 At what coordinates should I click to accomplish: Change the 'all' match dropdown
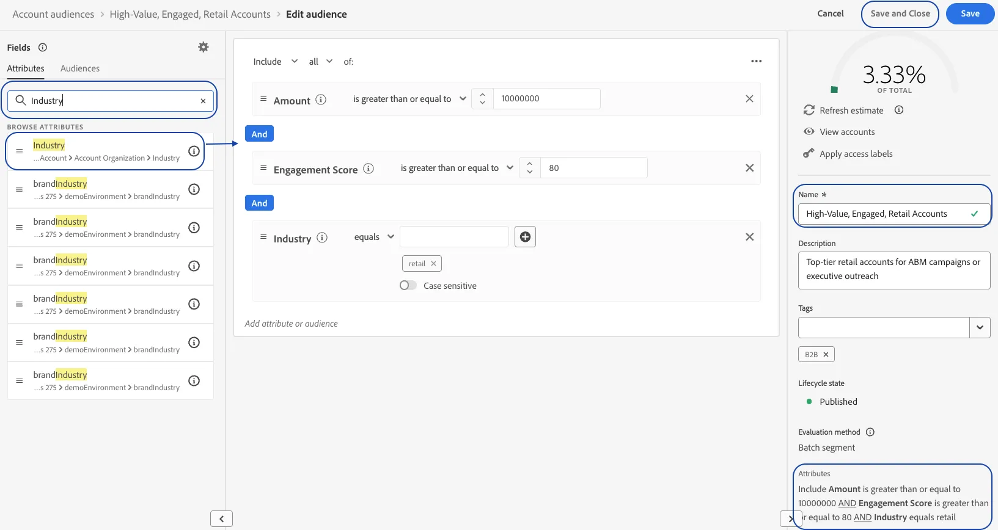click(x=321, y=62)
